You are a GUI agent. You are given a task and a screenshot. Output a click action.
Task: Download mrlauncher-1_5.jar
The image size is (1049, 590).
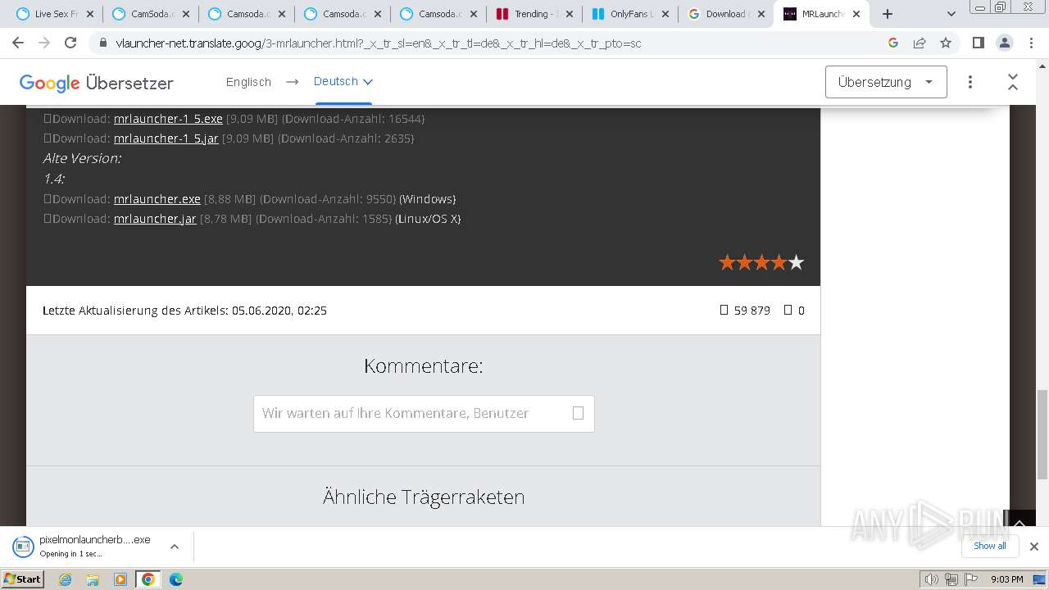click(166, 138)
